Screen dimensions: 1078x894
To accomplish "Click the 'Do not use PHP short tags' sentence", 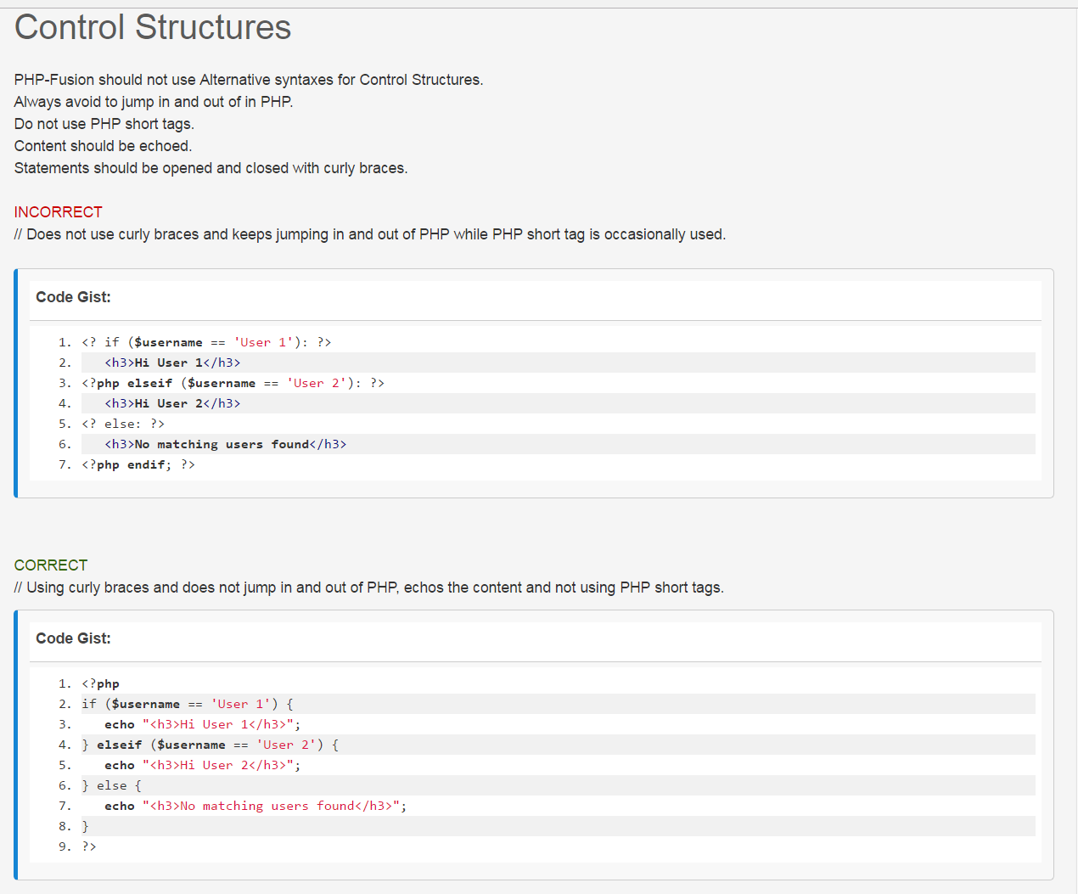I will 104,124.
